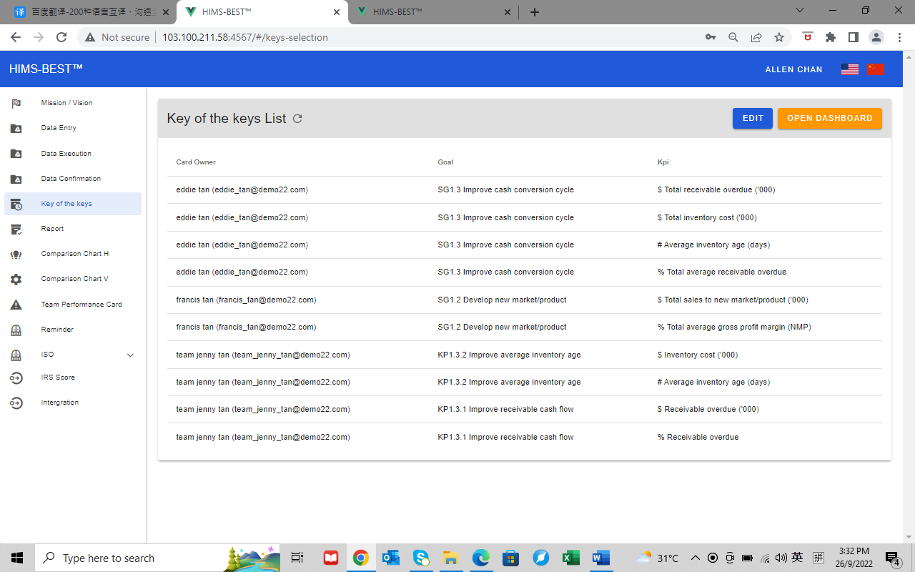Expand the ISO menu chevron

pyautogui.click(x=130, y=355)
